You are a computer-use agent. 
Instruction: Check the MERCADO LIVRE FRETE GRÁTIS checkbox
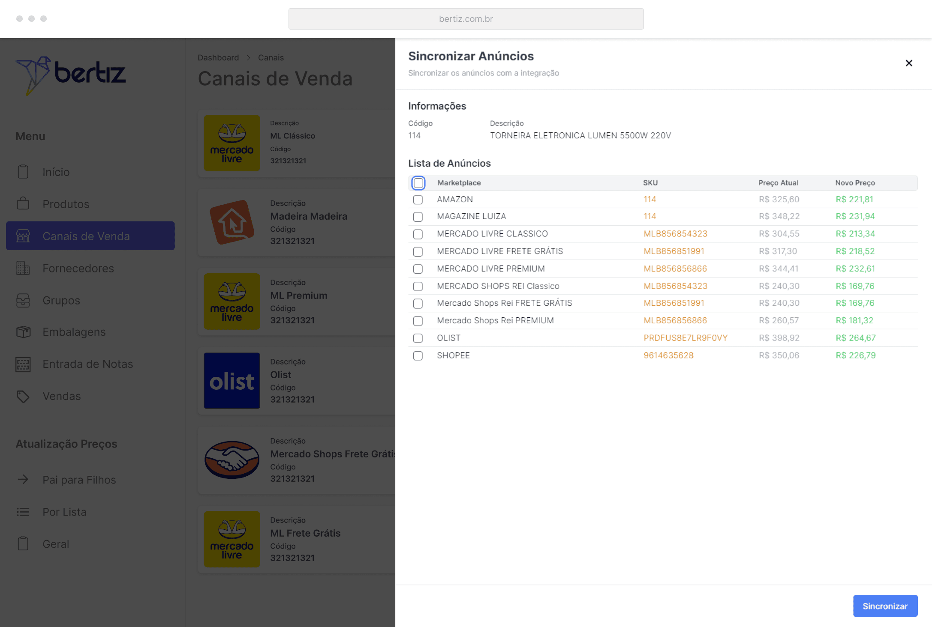click(418, 251)
